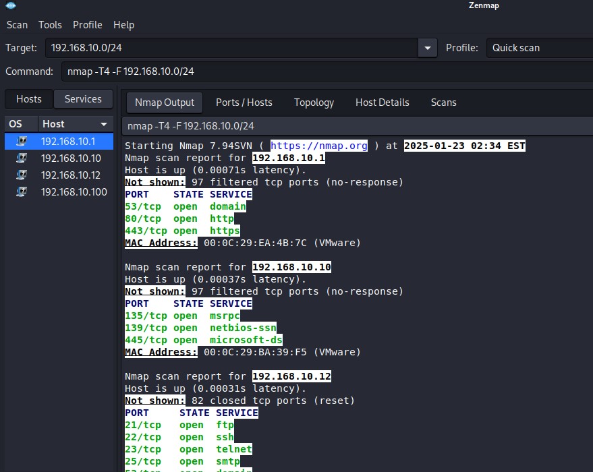The image size is (593, 472).
Task: Click scan report heading IP 192.168.10.12
Action: point(291,376)
